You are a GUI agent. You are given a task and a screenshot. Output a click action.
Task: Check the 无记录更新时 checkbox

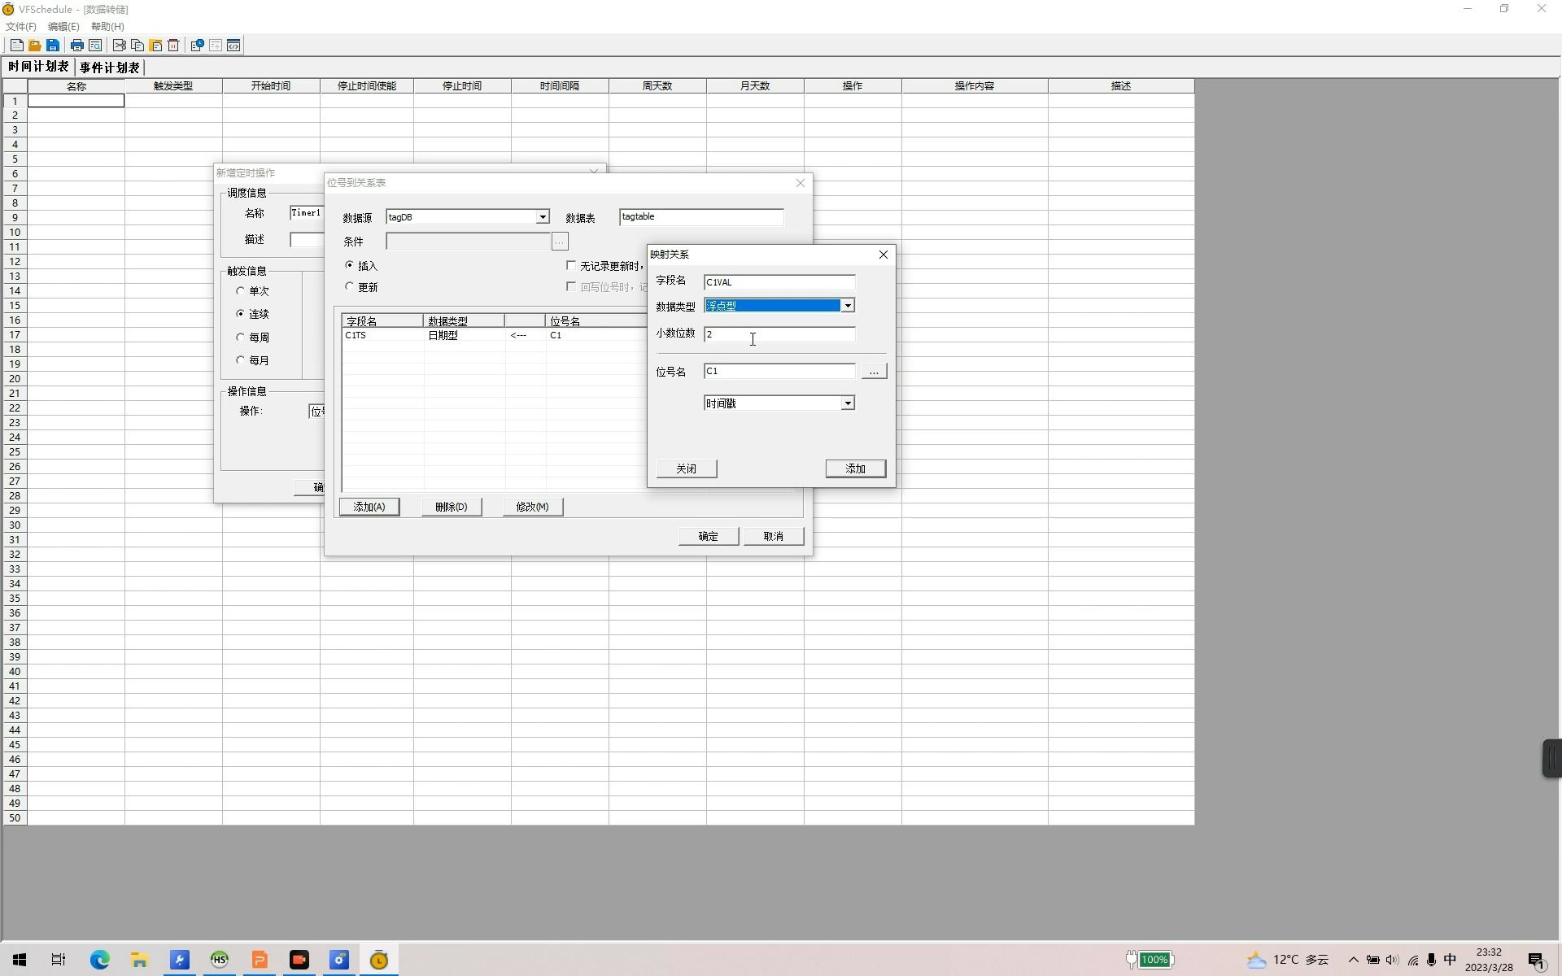pyautogui.click(x=571, y=265)
